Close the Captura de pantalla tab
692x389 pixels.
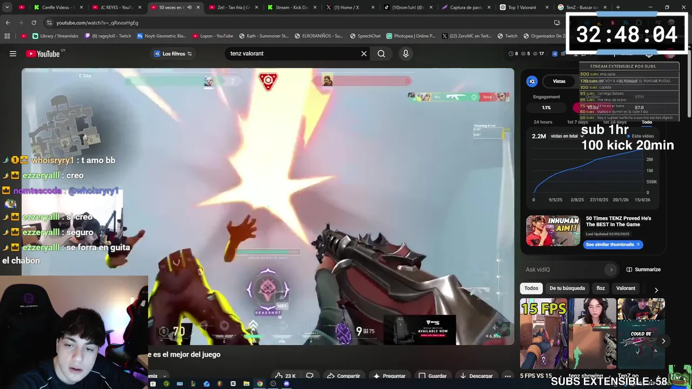tap(489, 8)
